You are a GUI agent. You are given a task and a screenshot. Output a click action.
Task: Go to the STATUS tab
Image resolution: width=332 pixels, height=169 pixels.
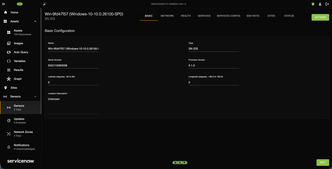pyautogui.click(x=289, y=16)
